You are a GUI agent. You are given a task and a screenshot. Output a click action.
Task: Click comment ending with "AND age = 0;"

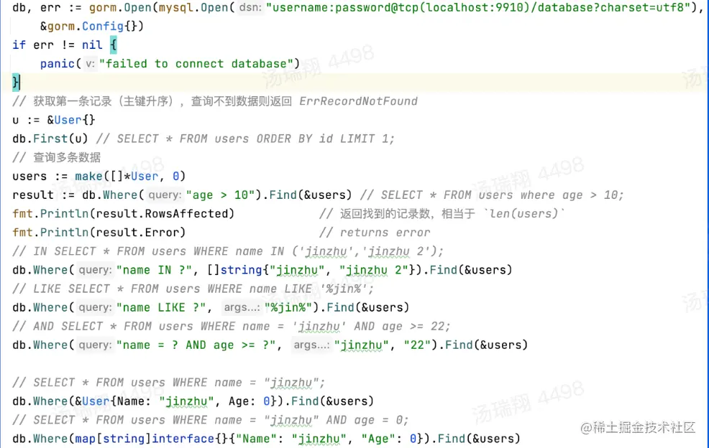coord(210,420)
